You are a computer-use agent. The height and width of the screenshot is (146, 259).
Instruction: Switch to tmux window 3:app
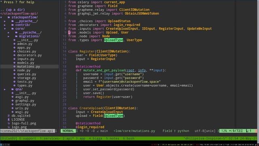[80, 138]
